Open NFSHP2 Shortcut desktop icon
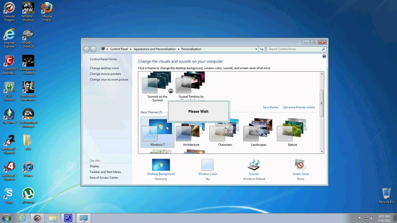The width and height of the screenshot is (397, 223). pyautogui.click(x=28, y=39)
